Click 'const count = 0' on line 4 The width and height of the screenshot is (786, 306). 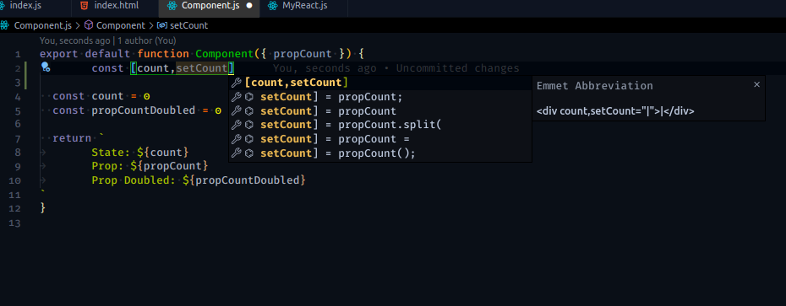[x=101, y=96]
